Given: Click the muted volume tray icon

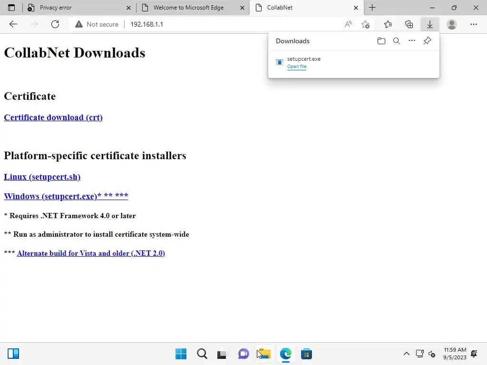Looking at the screenshot, I should [x=432, y=354].
